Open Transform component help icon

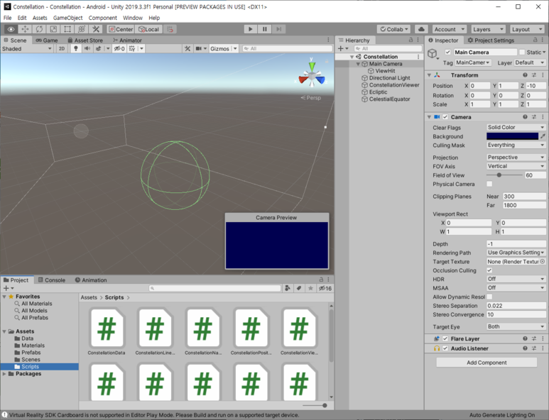pos(525,74)
